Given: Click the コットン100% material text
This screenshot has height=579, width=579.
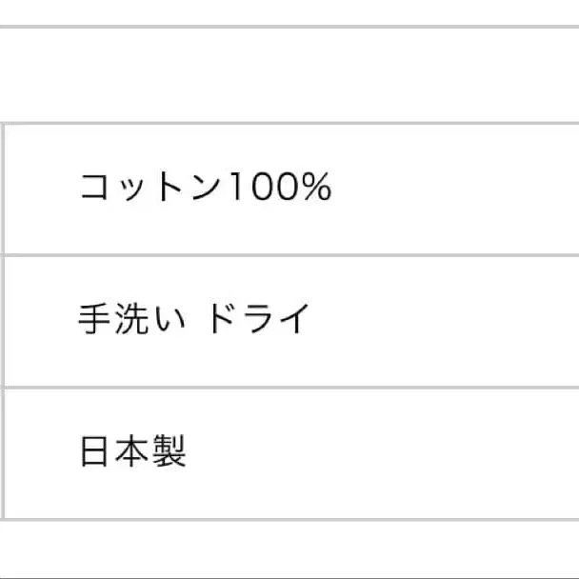Looking at the screenshot, I should click(x=205, y=188).
